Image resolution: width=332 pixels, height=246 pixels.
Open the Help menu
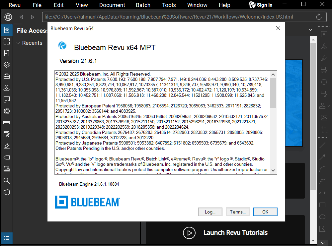tap(224, 5)
